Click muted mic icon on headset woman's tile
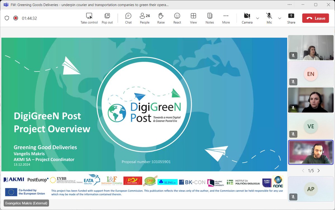The height and width of the screenshot is (210, 335). (x=293, y=108)
